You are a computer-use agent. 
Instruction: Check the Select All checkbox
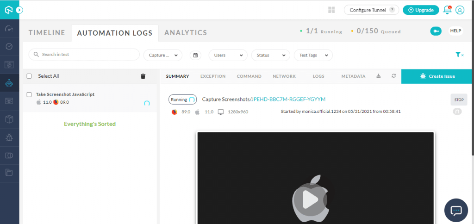29,76
